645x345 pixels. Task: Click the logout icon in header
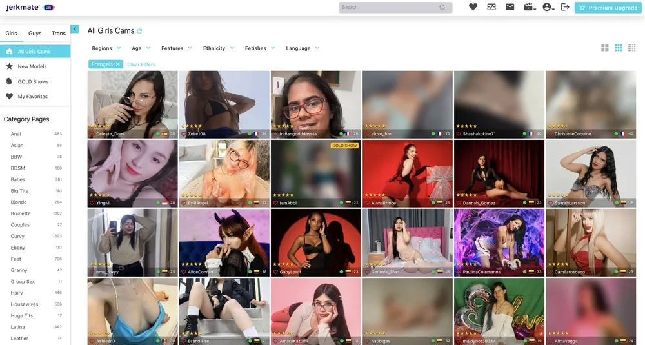tap(565, 7)
